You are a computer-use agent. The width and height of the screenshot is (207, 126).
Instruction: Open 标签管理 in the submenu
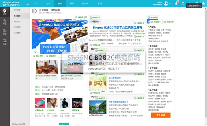pyautogui.click(x=17, y=27)
